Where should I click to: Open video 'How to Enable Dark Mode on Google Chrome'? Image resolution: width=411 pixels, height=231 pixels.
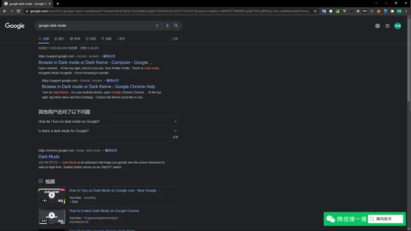(x=104, y=211)
